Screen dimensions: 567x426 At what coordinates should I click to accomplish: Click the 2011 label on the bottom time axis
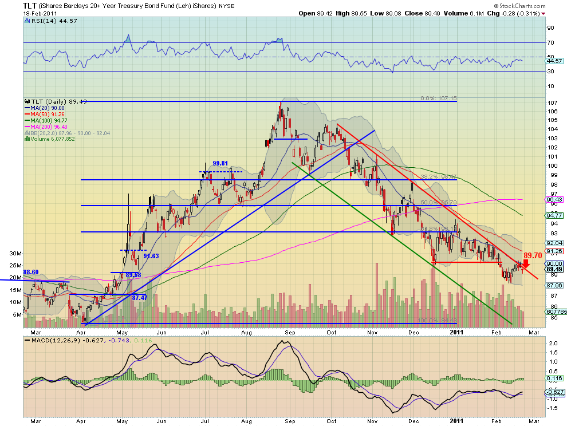coord(456,421)
